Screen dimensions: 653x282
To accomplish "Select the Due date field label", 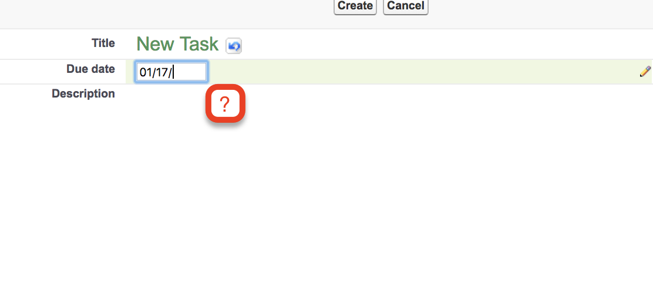I will 90,69.
